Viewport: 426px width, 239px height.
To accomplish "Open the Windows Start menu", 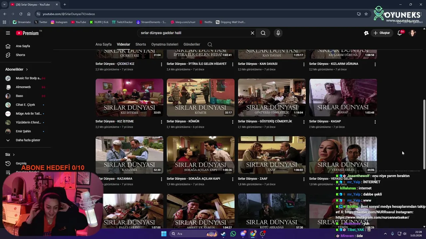I will [164, 234].
